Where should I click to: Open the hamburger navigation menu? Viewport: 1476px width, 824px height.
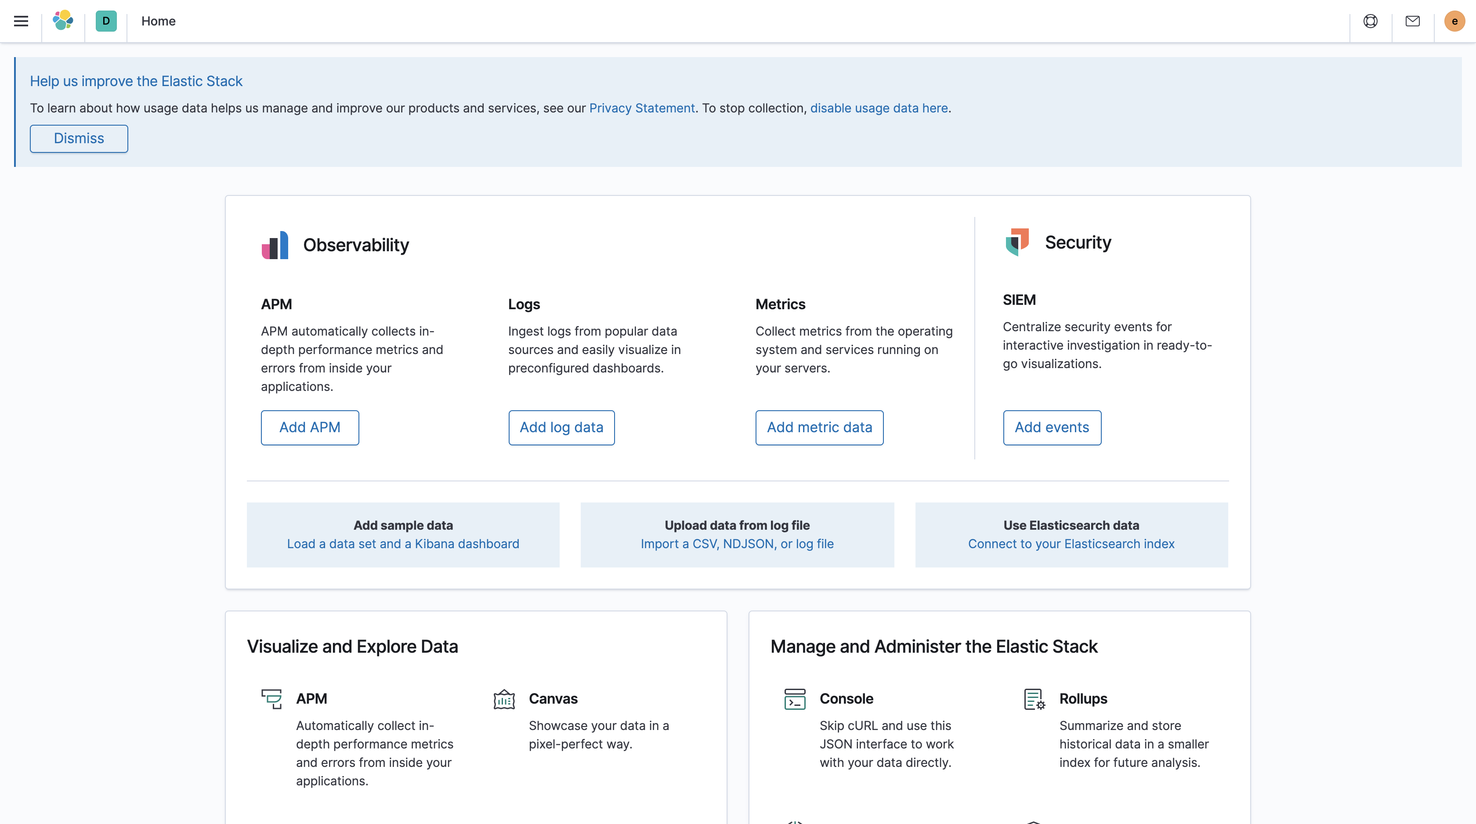[x=21, y=21]
